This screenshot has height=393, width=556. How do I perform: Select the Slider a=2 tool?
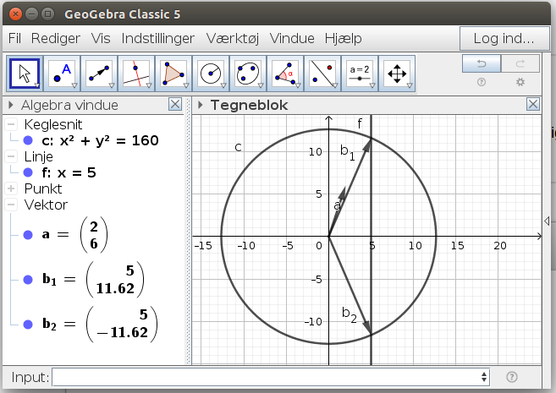[x=360, y=74]
